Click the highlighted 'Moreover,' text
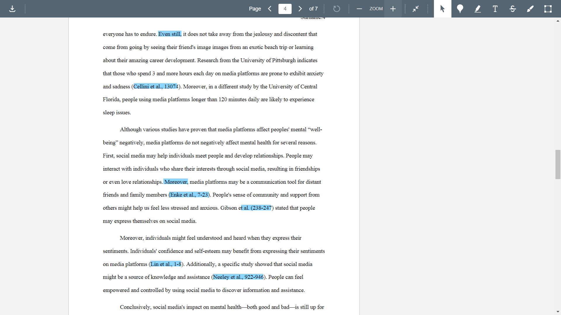Screen dimensions: 561x315 click(176, 182)
